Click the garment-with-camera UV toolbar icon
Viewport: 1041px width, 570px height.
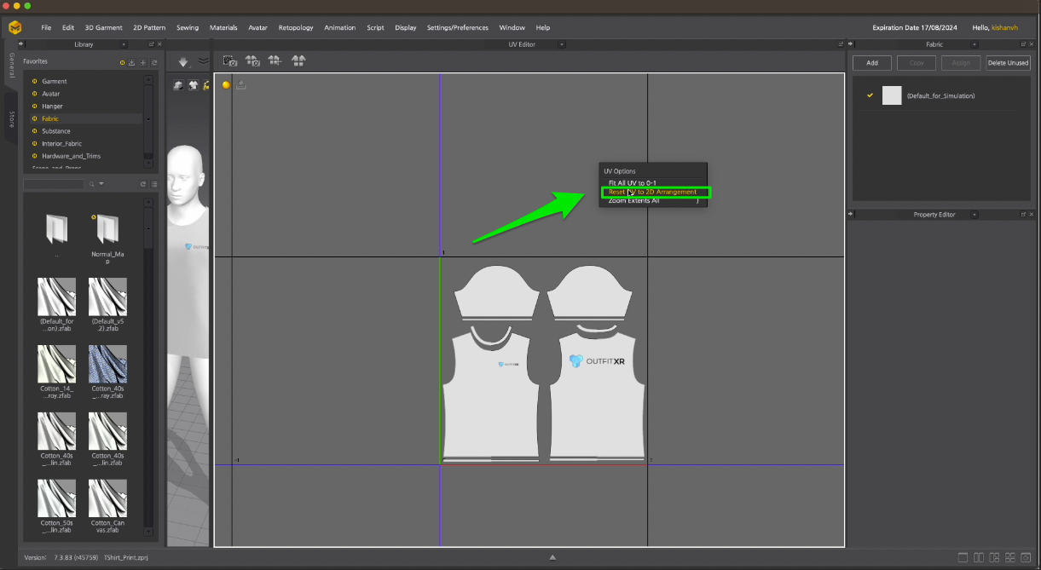(252, 60)
